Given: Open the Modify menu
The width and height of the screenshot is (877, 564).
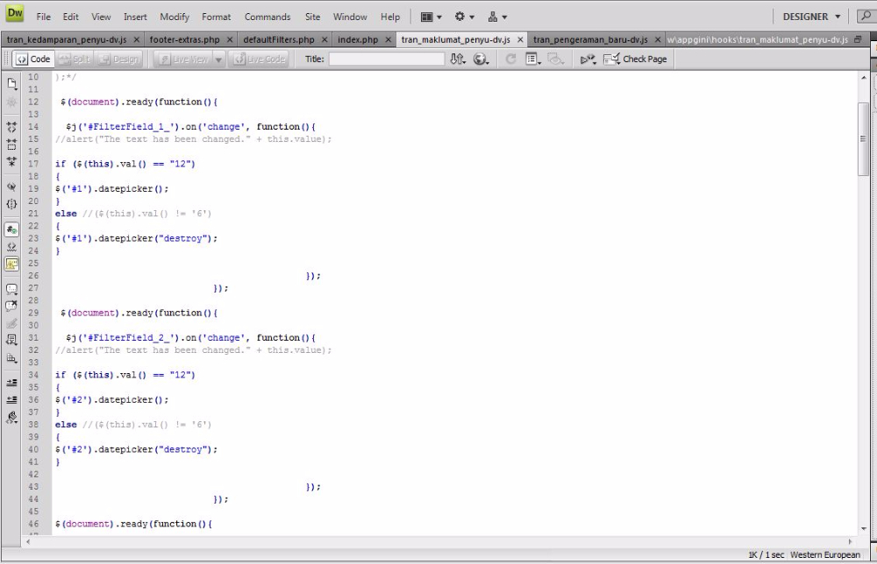Looking at the screenshot, I should click(x=175, y=17).
